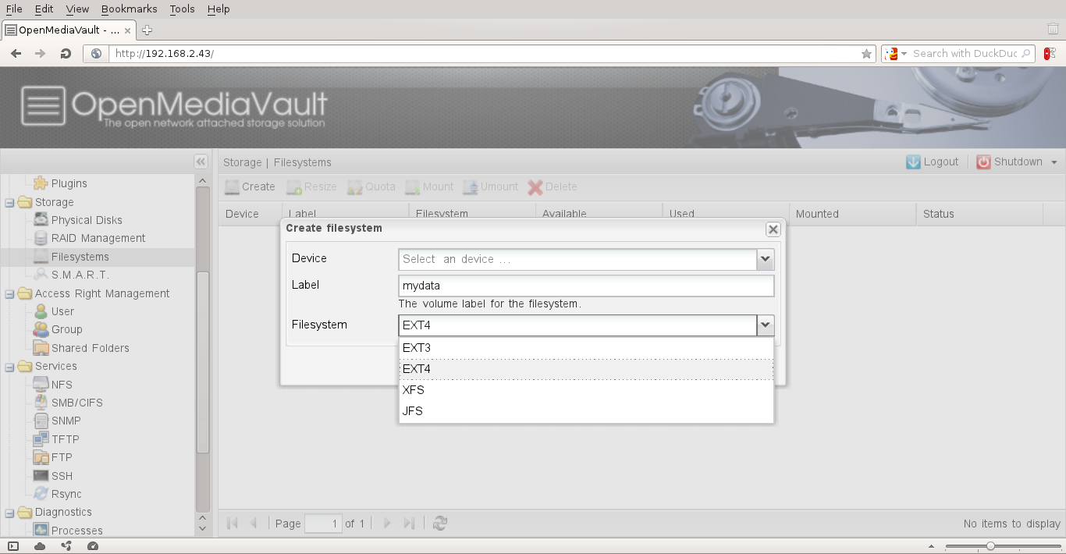Open a new browser tab
Screen dimensions: 1066x554
(x=147, y=30)
